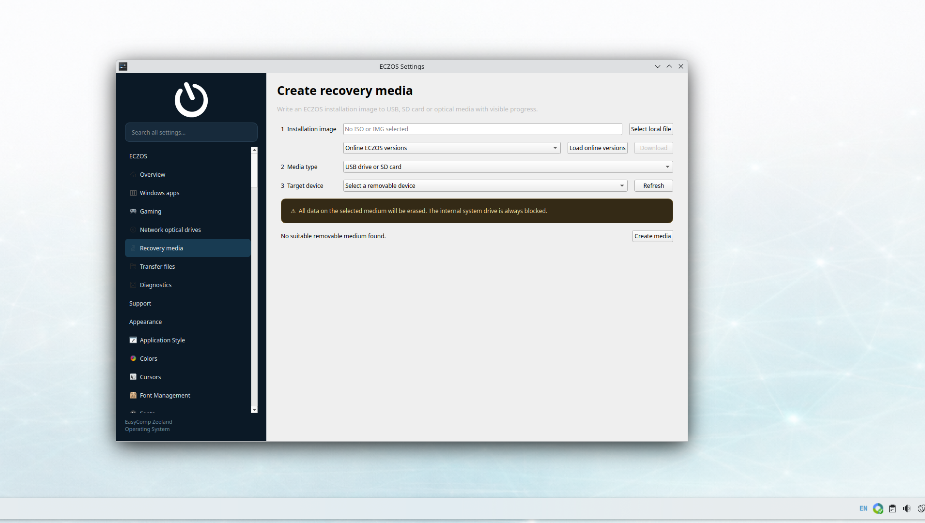Viewport: 925px width, 523px height.
Task: Click the Network optical drives disc icon
Action: (133, 230)
